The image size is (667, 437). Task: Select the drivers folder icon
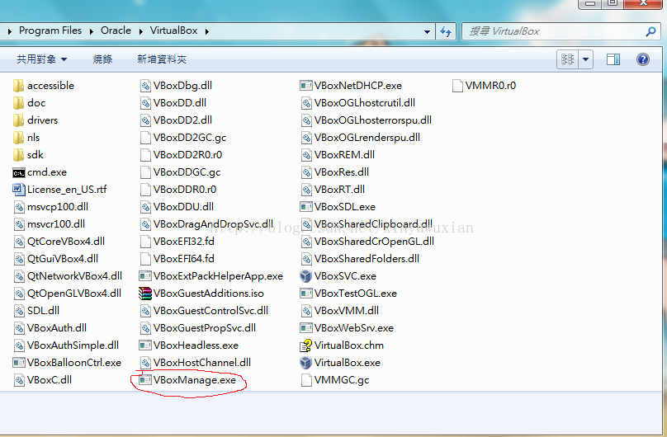click(x=18, y=120)
